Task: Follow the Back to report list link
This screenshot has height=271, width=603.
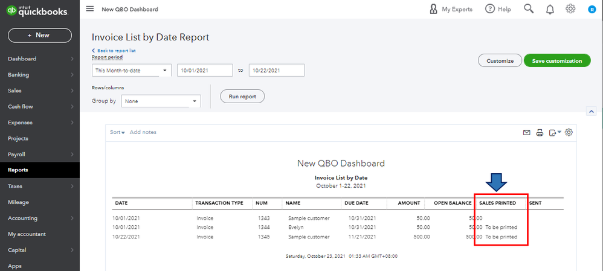Action: [115, 51]
